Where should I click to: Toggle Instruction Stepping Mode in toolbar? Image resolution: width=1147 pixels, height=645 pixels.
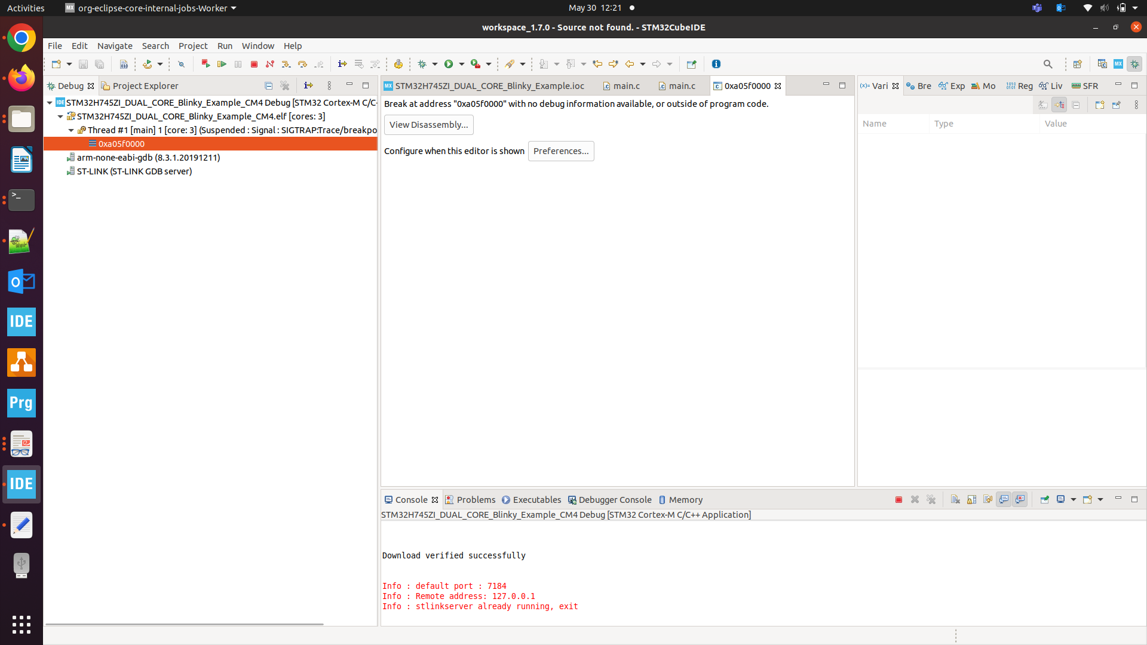coord(342,64)
